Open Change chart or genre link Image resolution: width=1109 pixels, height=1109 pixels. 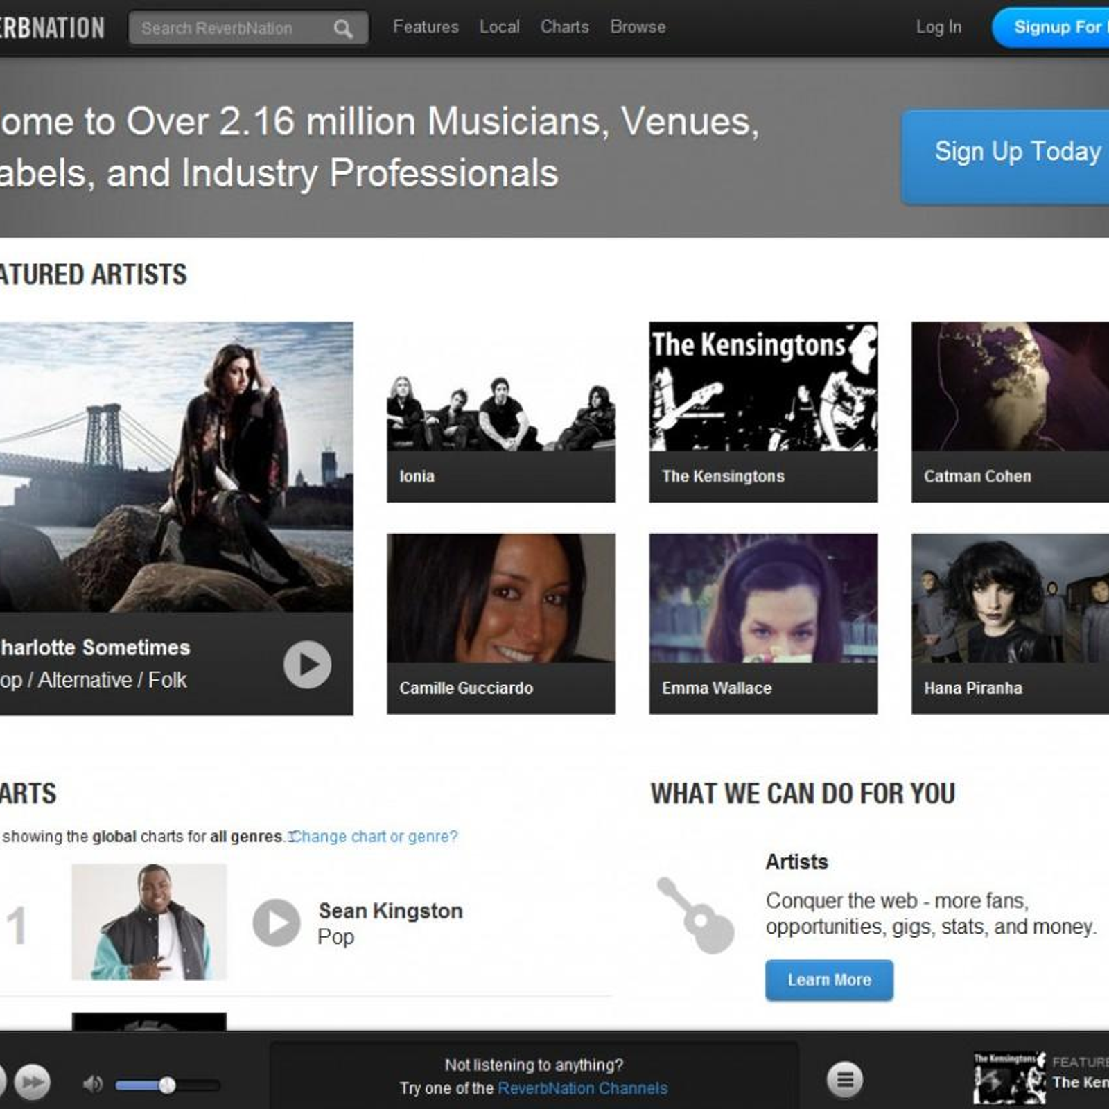tap(375, 837)
